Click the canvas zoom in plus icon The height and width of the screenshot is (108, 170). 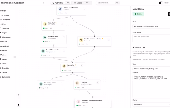(x=18, y=95)
